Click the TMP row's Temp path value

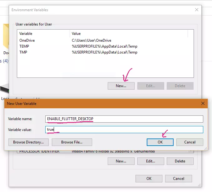pyautogui.click(x=105, y=52)
